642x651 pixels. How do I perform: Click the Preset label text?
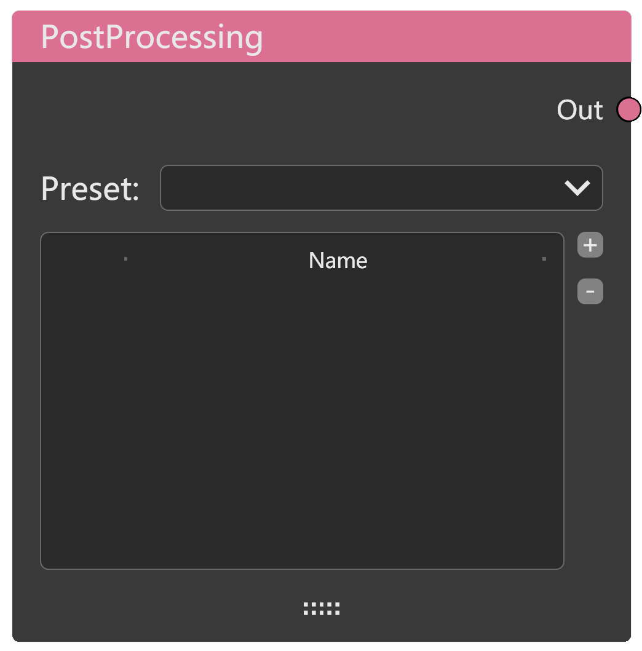(x=90, y=189)
